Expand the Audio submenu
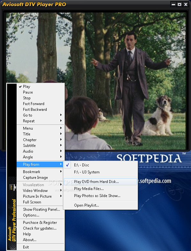Image resolution: width=191 pixels, height=251 pixels. click(x=40, y=151)
